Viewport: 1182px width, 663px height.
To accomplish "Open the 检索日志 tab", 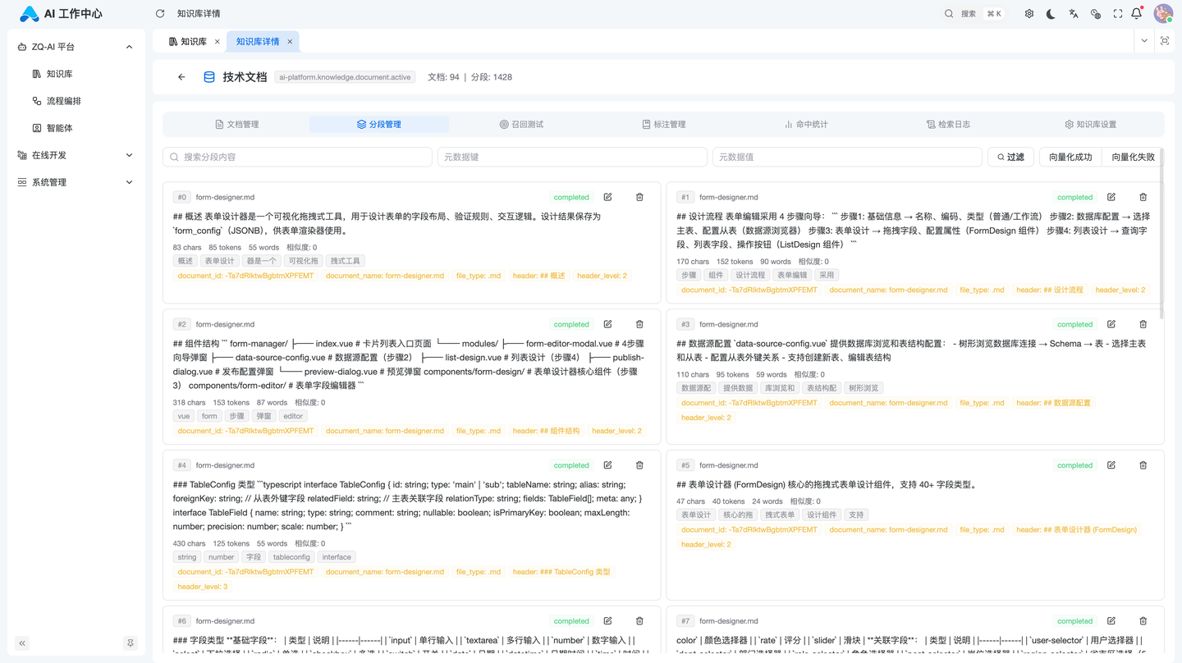I will pyautogui.click(x=948, y=125).
